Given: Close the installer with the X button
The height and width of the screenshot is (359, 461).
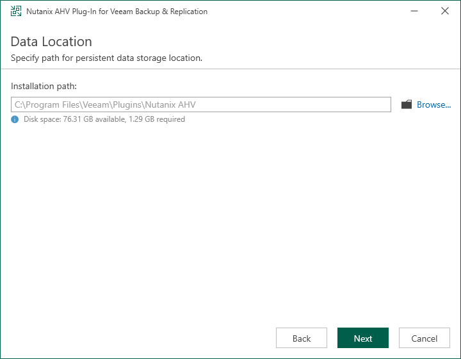Looking at the screenshot, I should pyautogui.click(x=445, y=12).
